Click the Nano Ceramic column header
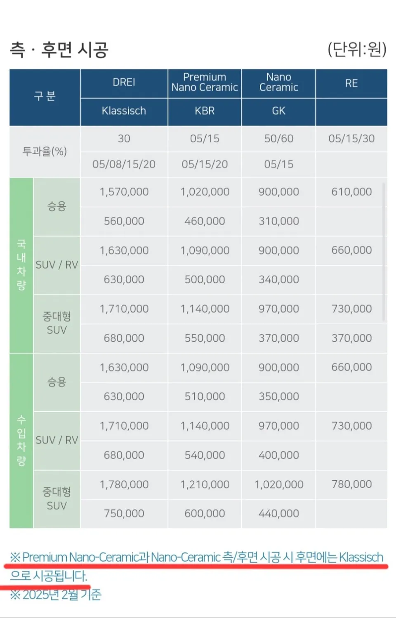Viewport: 396px width, 618px height. click(279, 83)
